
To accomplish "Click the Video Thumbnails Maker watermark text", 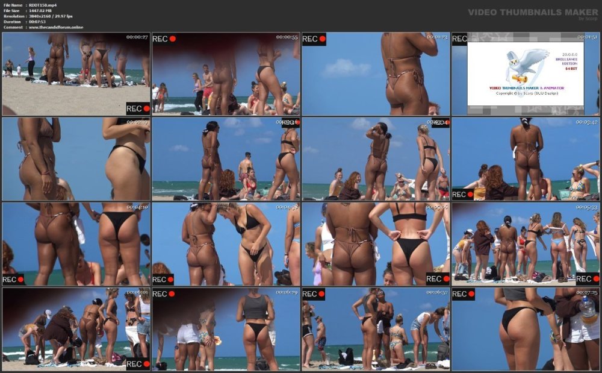I will (533, 12).
